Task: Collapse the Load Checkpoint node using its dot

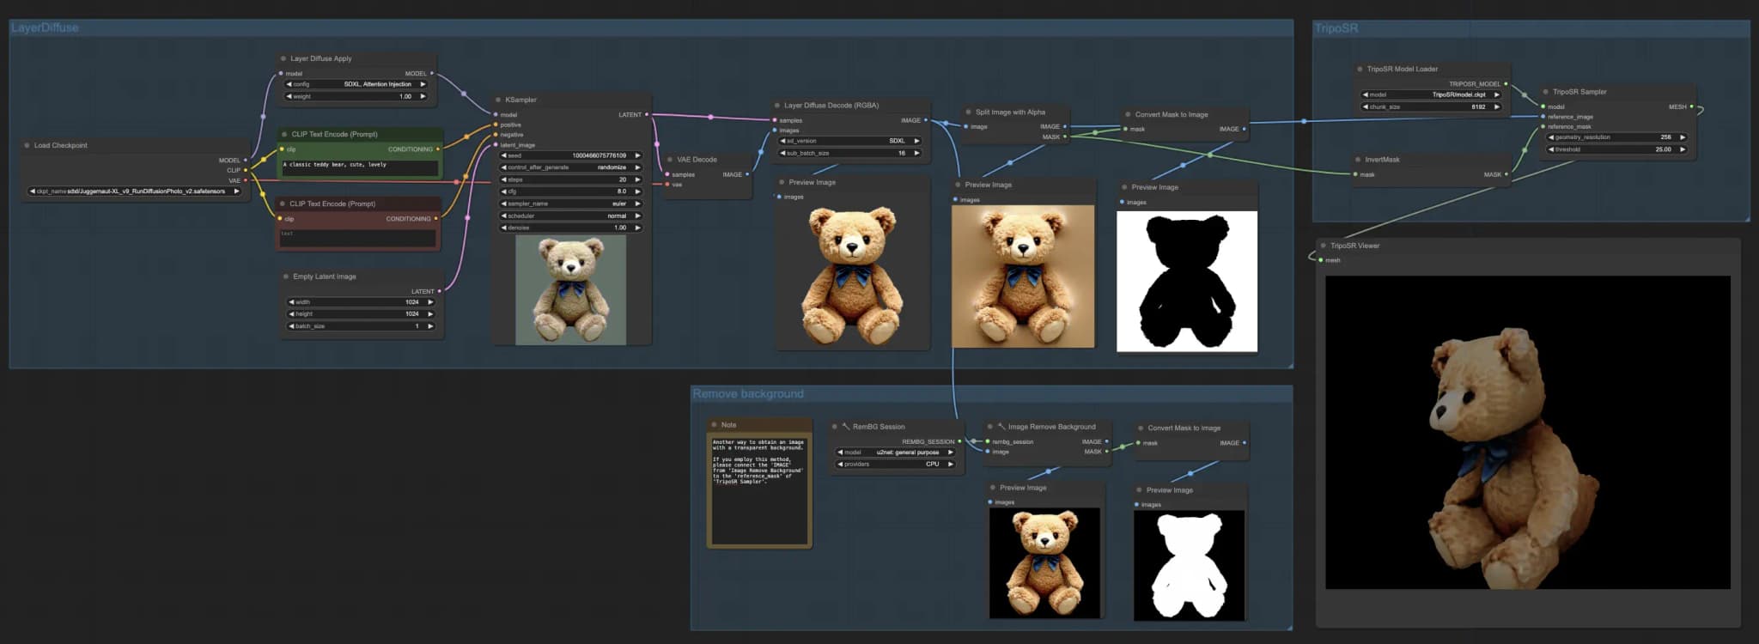Action: [27, 146]
